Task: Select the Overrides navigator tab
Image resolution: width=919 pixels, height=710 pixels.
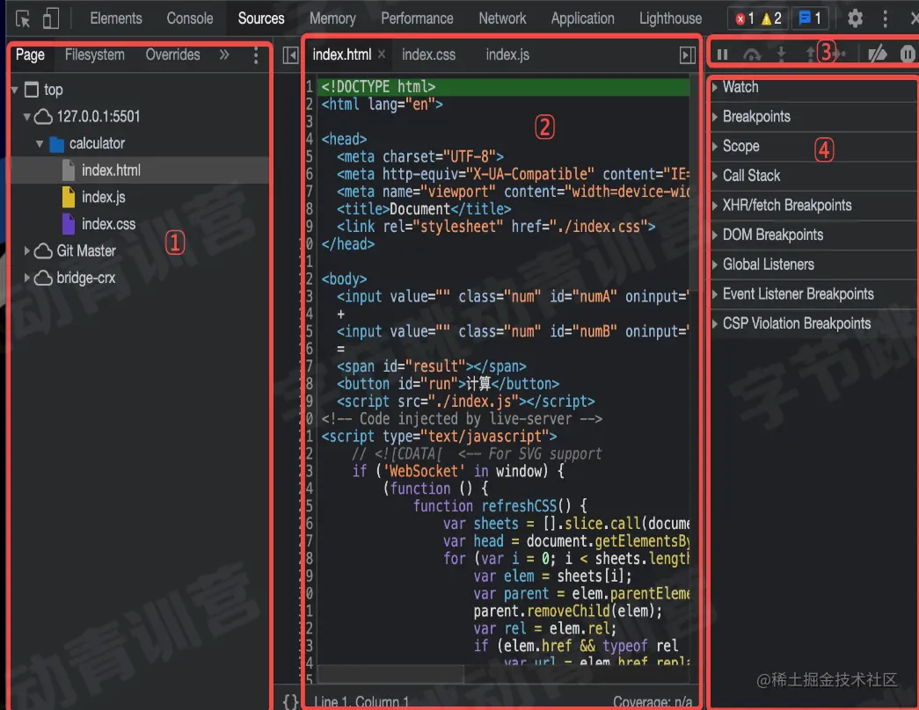Action: click(x=172, y=55)
